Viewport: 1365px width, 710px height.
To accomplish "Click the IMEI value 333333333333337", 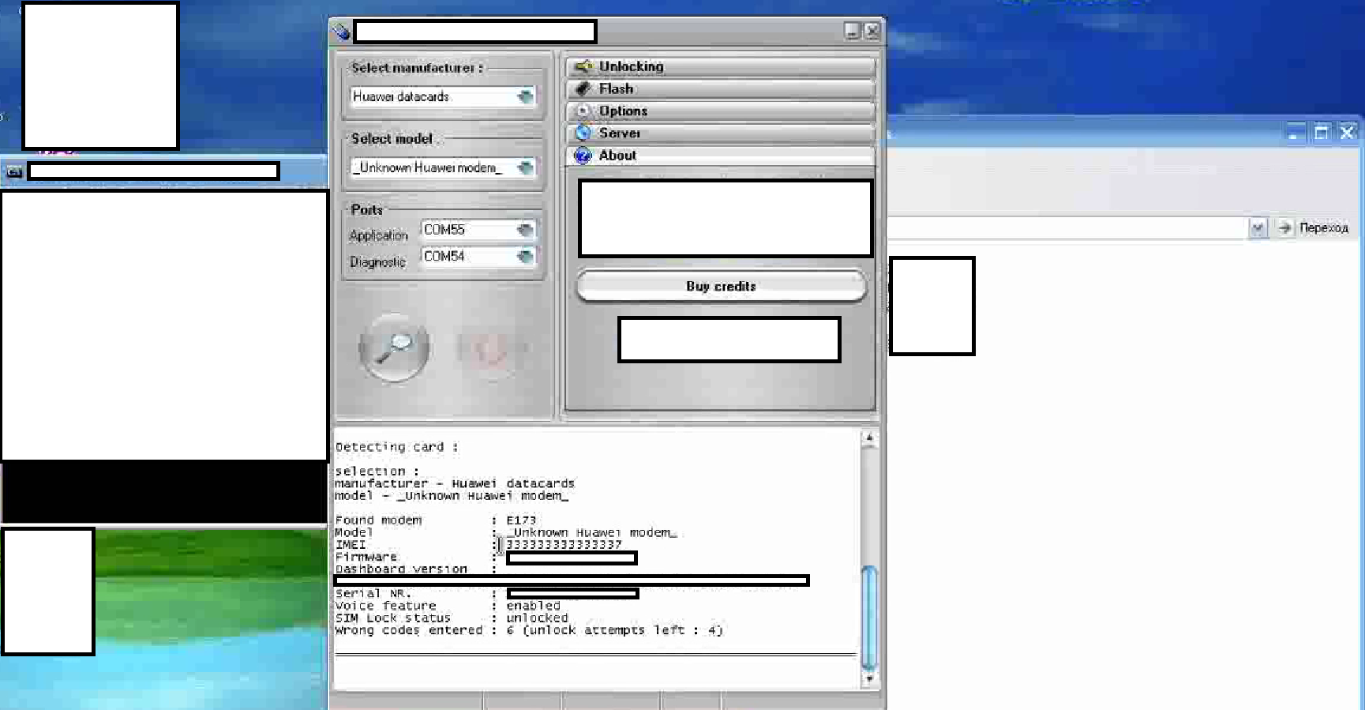I will click(564, 545).
